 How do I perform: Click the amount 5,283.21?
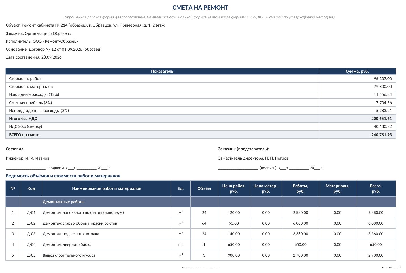[x=384, y=111]
